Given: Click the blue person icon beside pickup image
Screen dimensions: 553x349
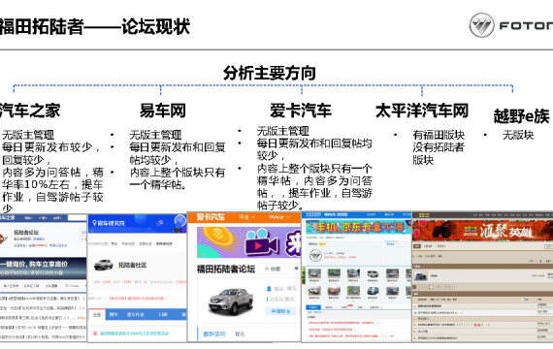Looking at the screenshot, I should click(x=269, y=289).
